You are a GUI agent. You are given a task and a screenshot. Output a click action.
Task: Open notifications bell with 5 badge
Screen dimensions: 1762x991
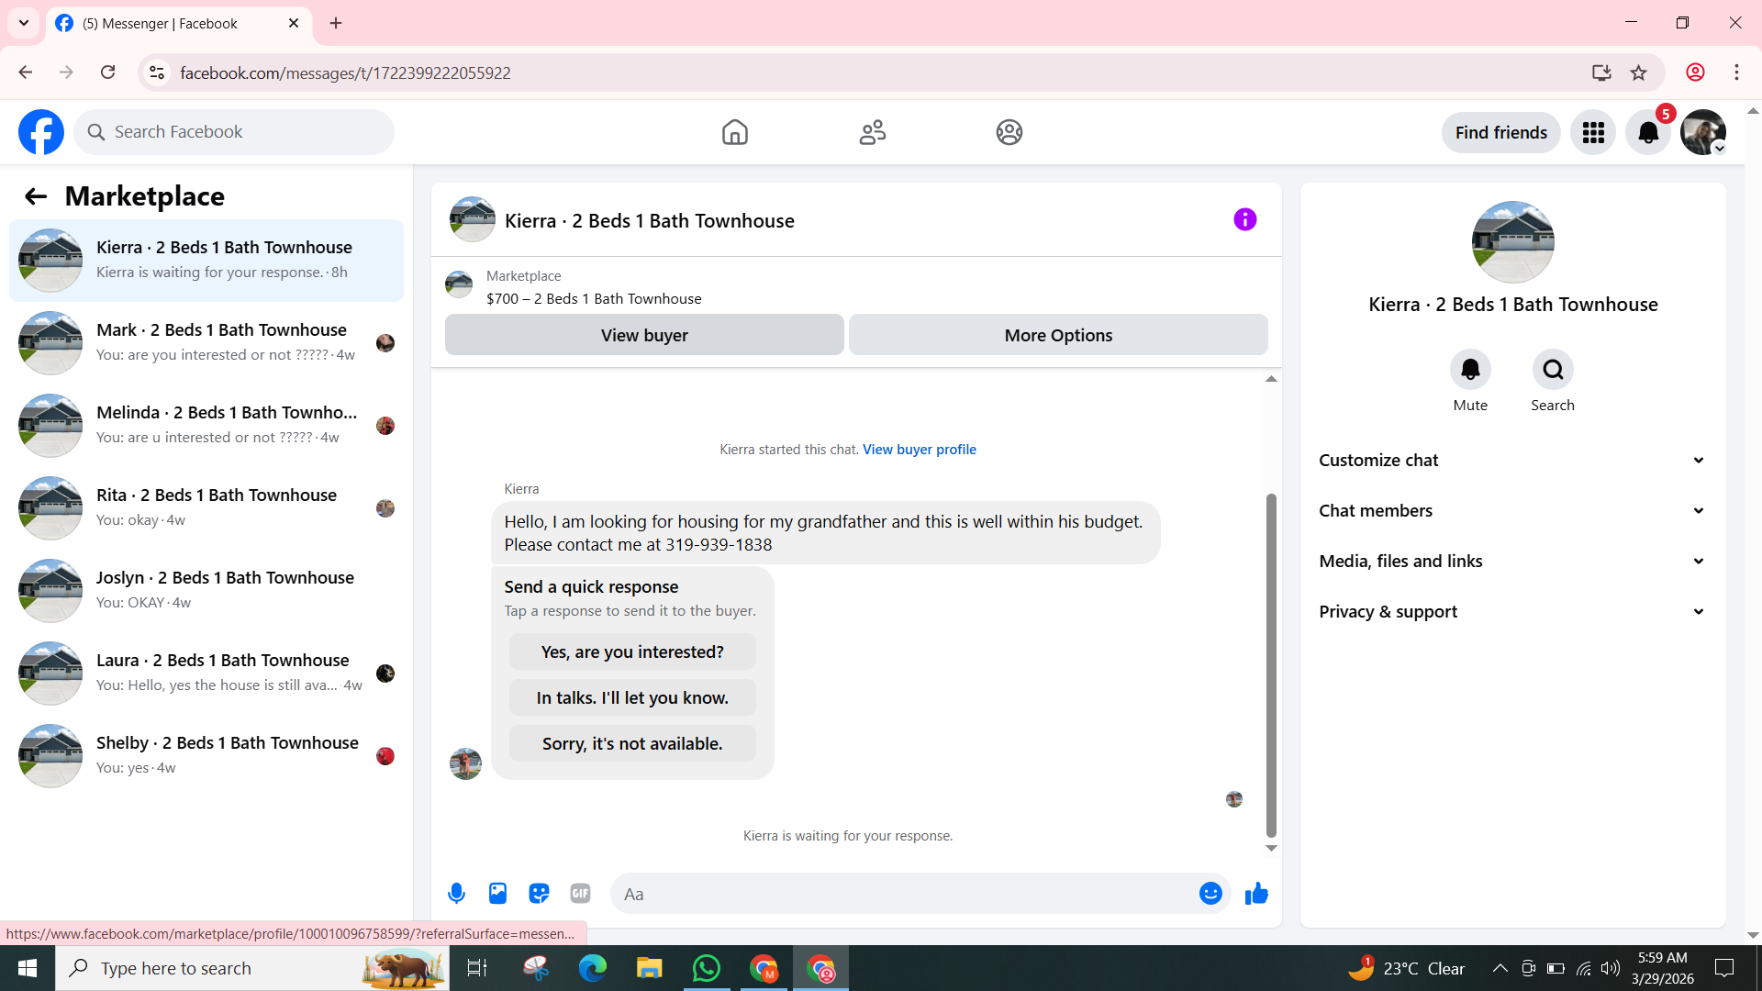click(x=1649, y=132)
